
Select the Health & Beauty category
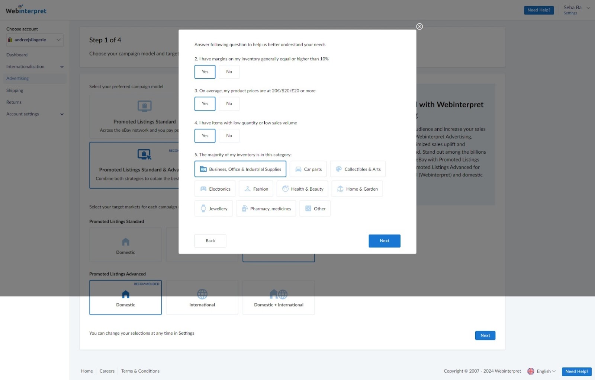tap(302, 189)
